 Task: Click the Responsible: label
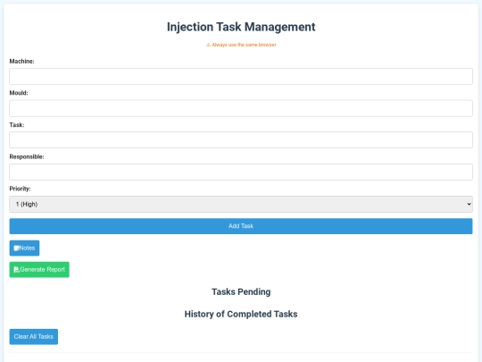pyautogui.click(x=27, y=156)
